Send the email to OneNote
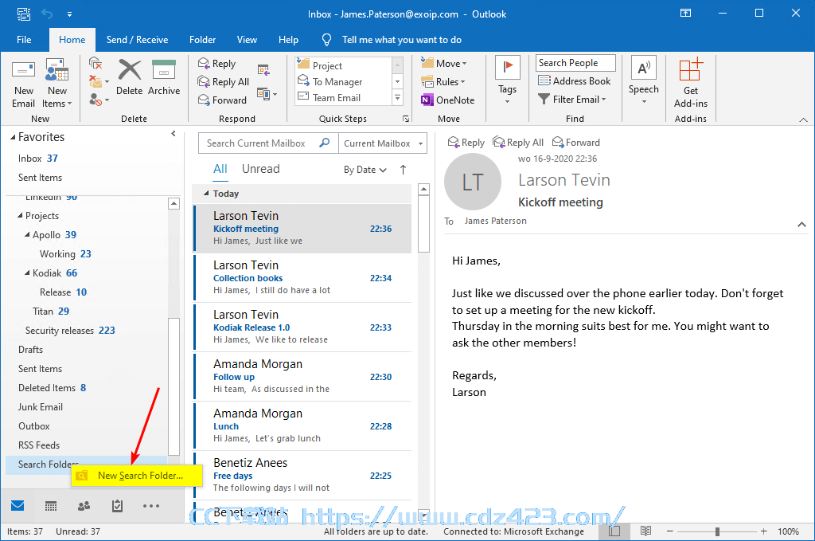The width and height of the screenshot is (815, 541). 447,100
